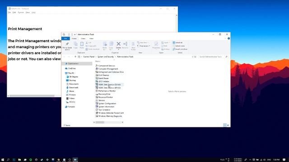
Task: Open Performance Monitor shortcut
Action: point(106,91)
